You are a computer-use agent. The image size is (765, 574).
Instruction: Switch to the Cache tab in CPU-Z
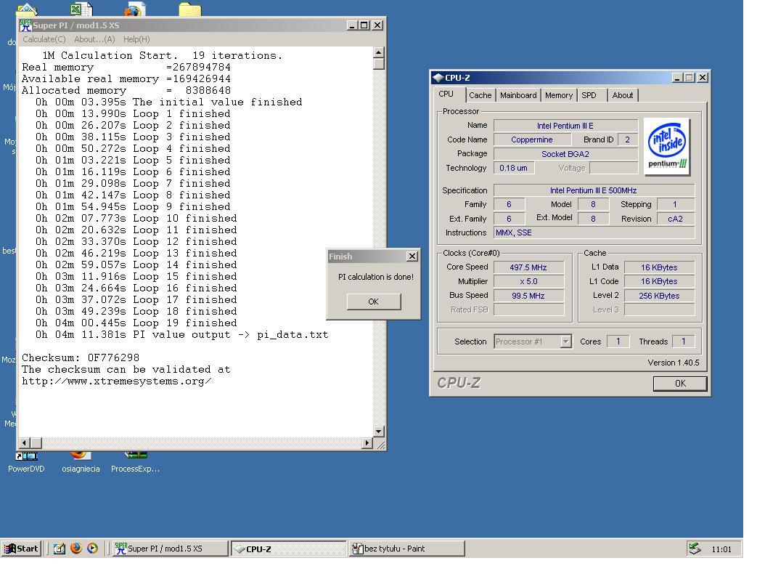tap(480, 95)
